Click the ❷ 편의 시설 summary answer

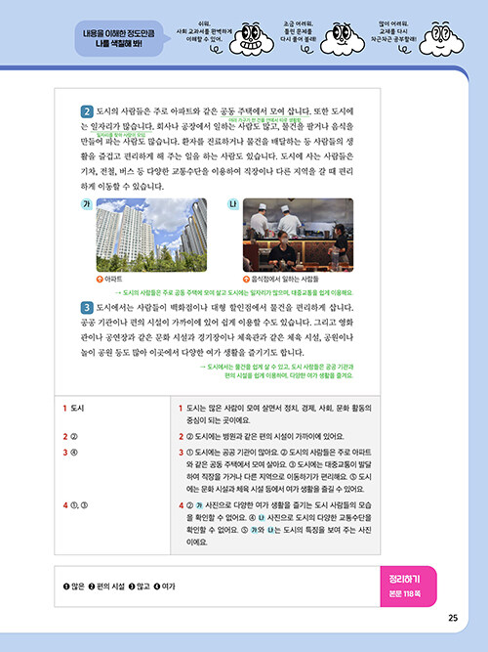point(106,587)
